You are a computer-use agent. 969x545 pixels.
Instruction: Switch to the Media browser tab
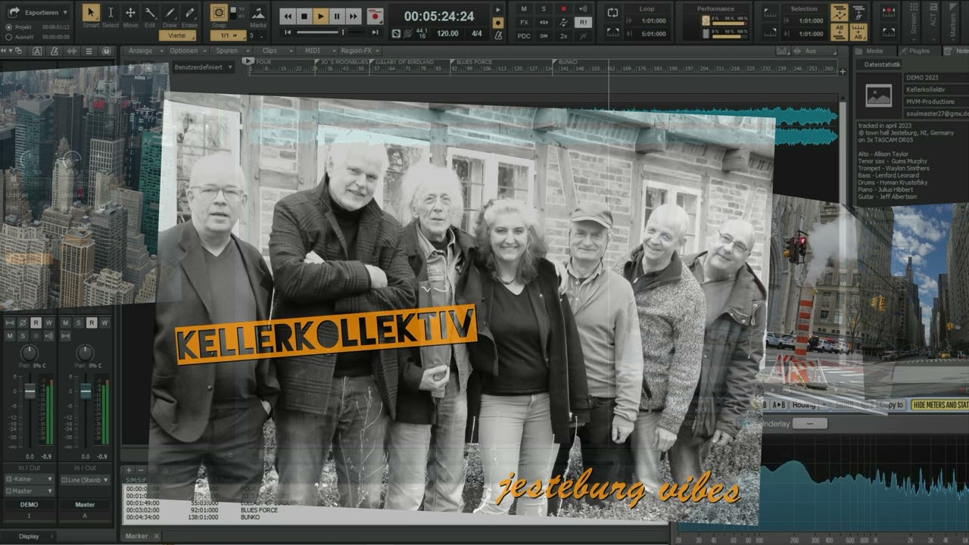(x=874, y=51)
